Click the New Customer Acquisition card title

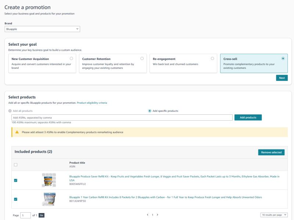(x=30, y=59)
